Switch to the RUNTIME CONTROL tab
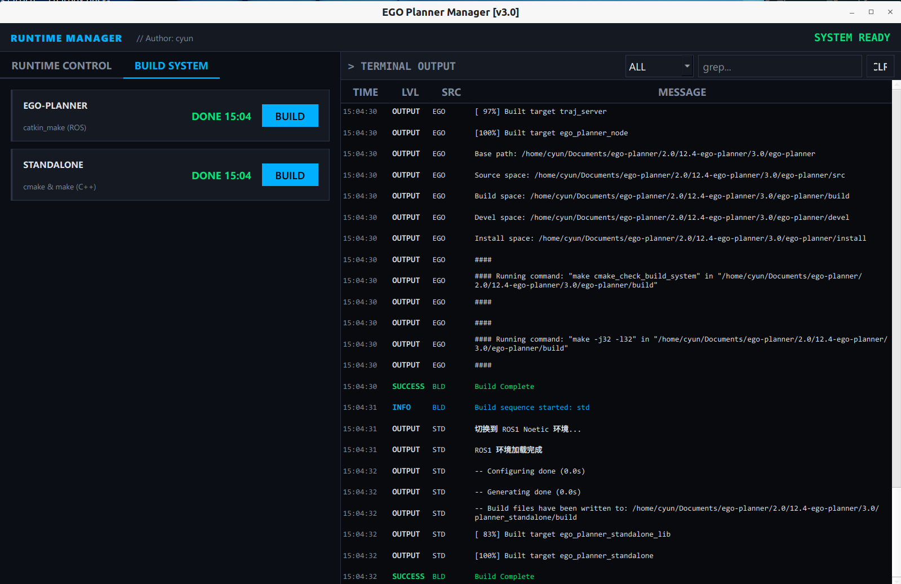 (61, 66)
